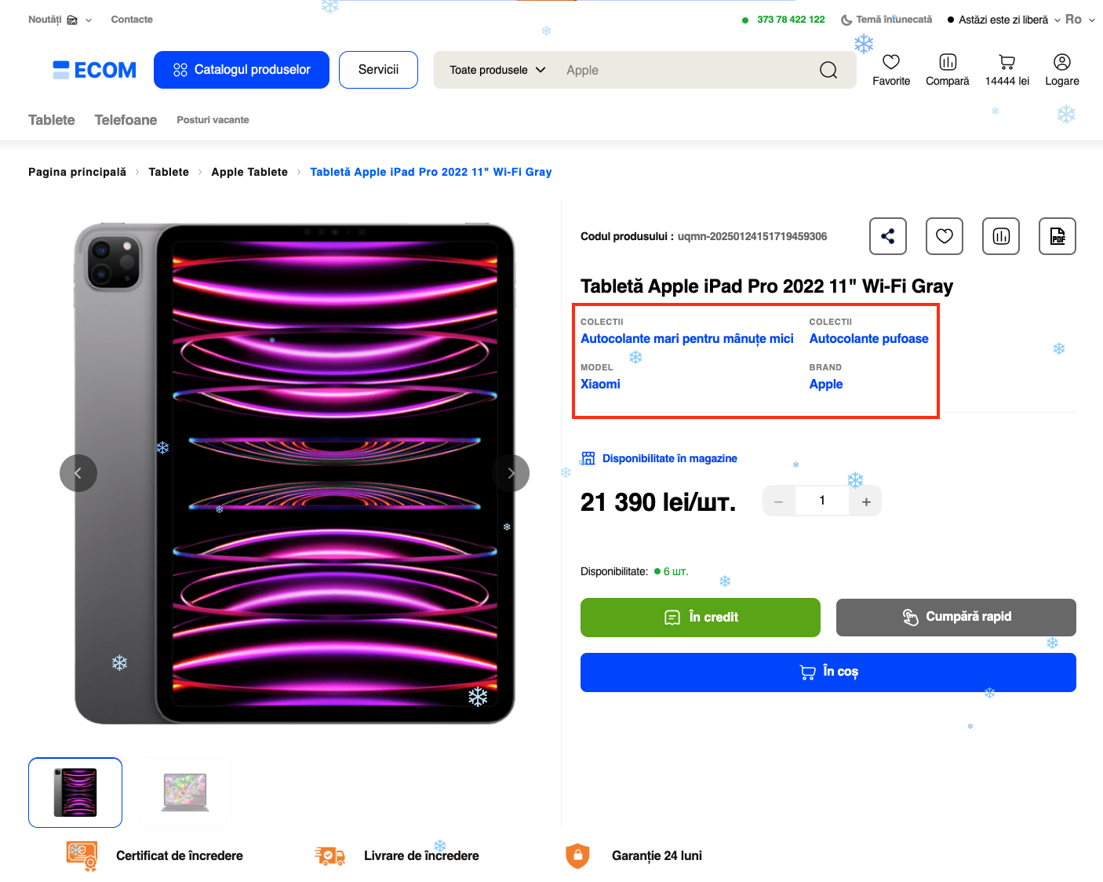This screenshot has width=1103, height=882.
Task: Open the Ro language dropdown
Action: click(1079, 20)
